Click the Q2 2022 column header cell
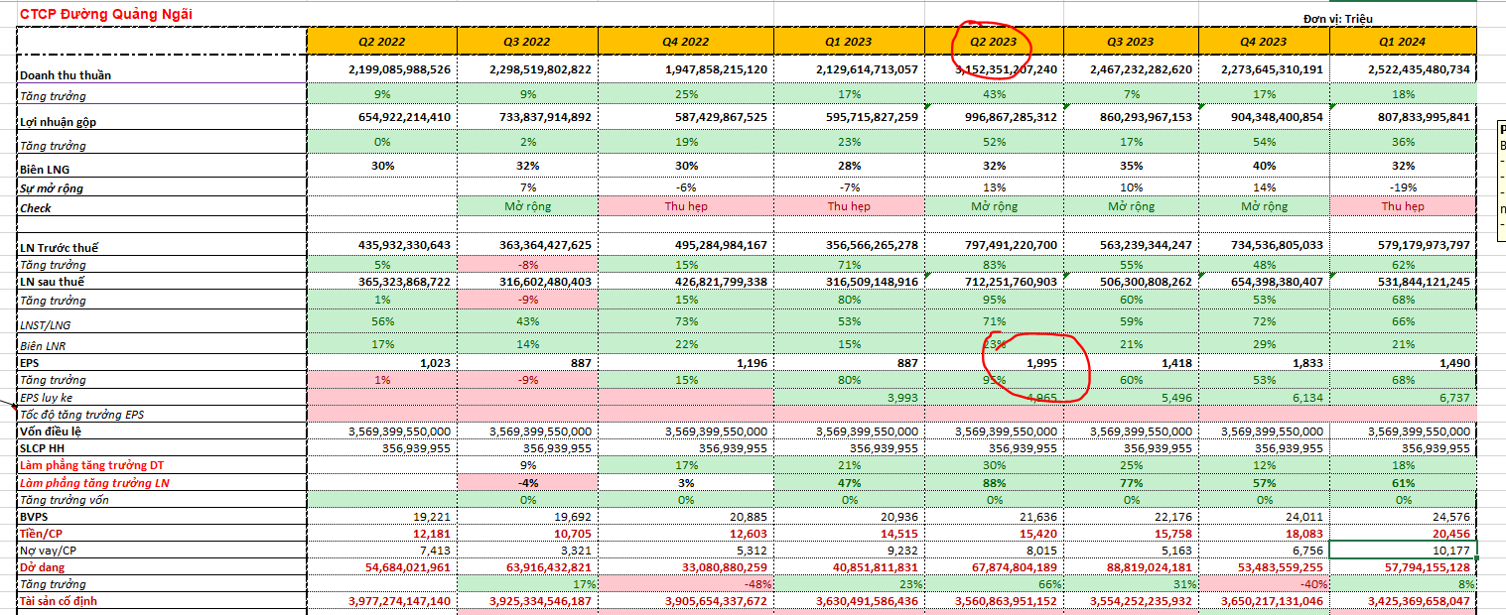 click(381, 42)
